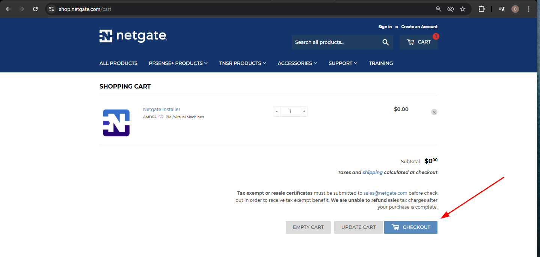Screen dimensions: 540x257
Task: Open the TRAINING menu item
Action: [381, 63]
